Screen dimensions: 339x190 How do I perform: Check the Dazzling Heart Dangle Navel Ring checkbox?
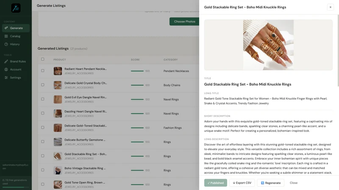pyautogui.click(x=43, y=113)
